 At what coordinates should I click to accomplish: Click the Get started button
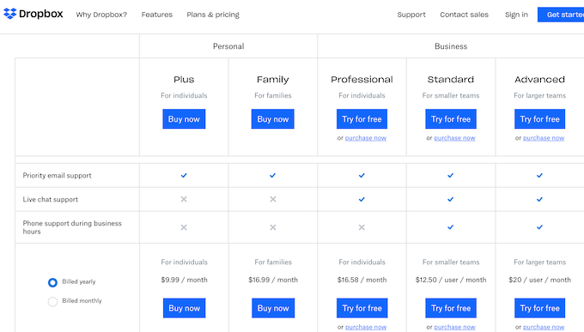click(x=561, y=15)
